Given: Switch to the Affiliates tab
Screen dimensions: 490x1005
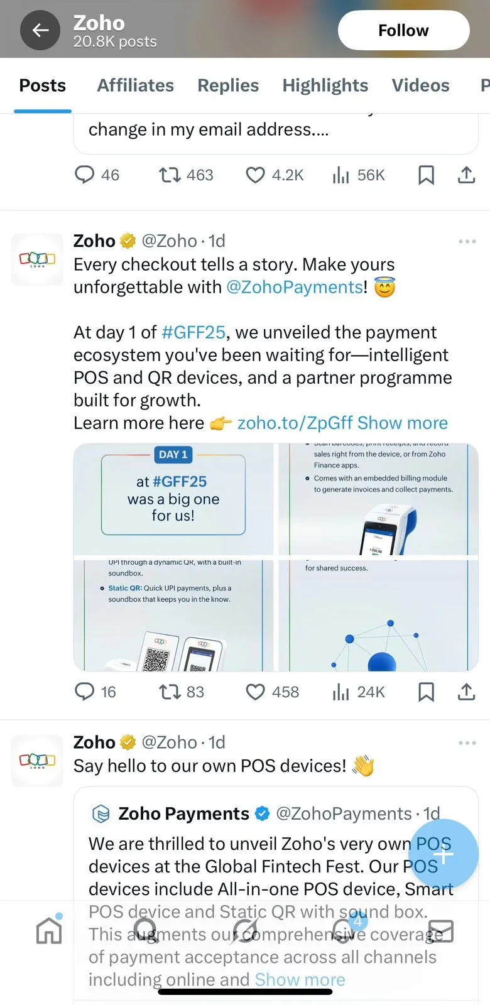Looking at the screenshot, I should point(135,85).
